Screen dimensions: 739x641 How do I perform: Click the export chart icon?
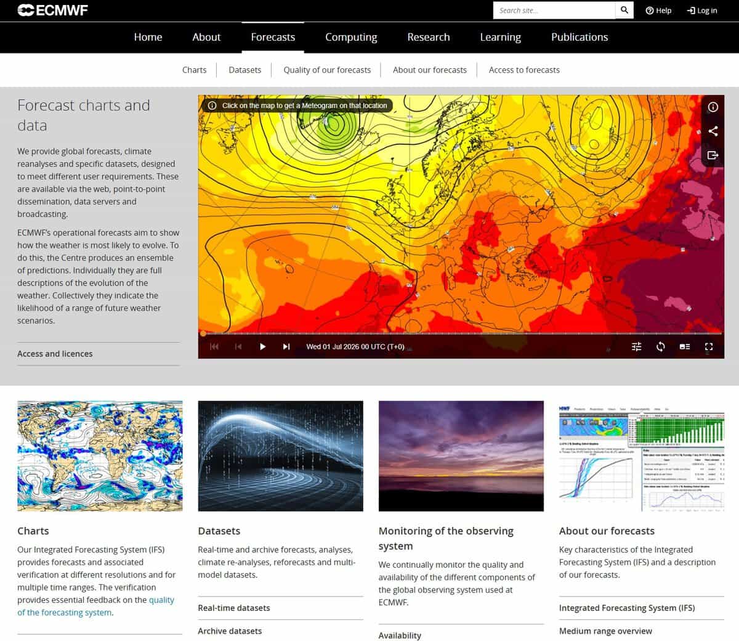pyautogui.click(x=713, y=155)
